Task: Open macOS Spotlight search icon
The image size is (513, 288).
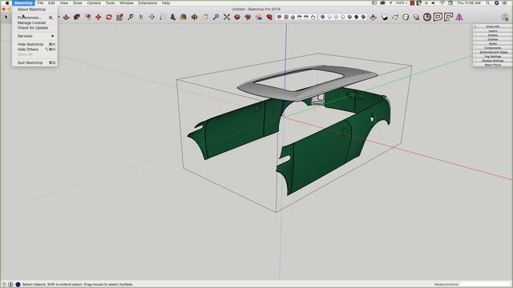Action: tap(488, 3)
